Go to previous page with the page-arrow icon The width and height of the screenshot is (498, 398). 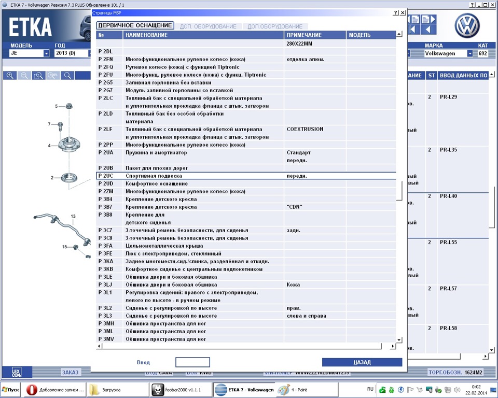click(x=414, y=19)
